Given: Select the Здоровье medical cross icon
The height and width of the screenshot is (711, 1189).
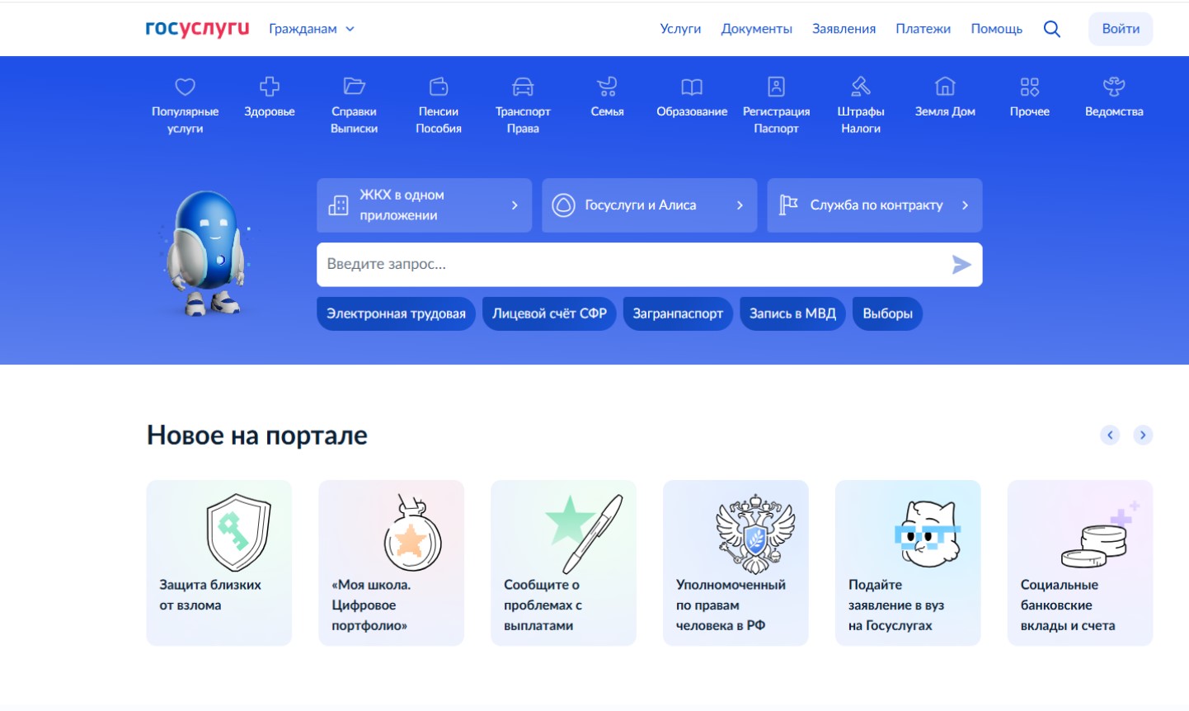Looking at the screenshot, I should tap(270, 87).
